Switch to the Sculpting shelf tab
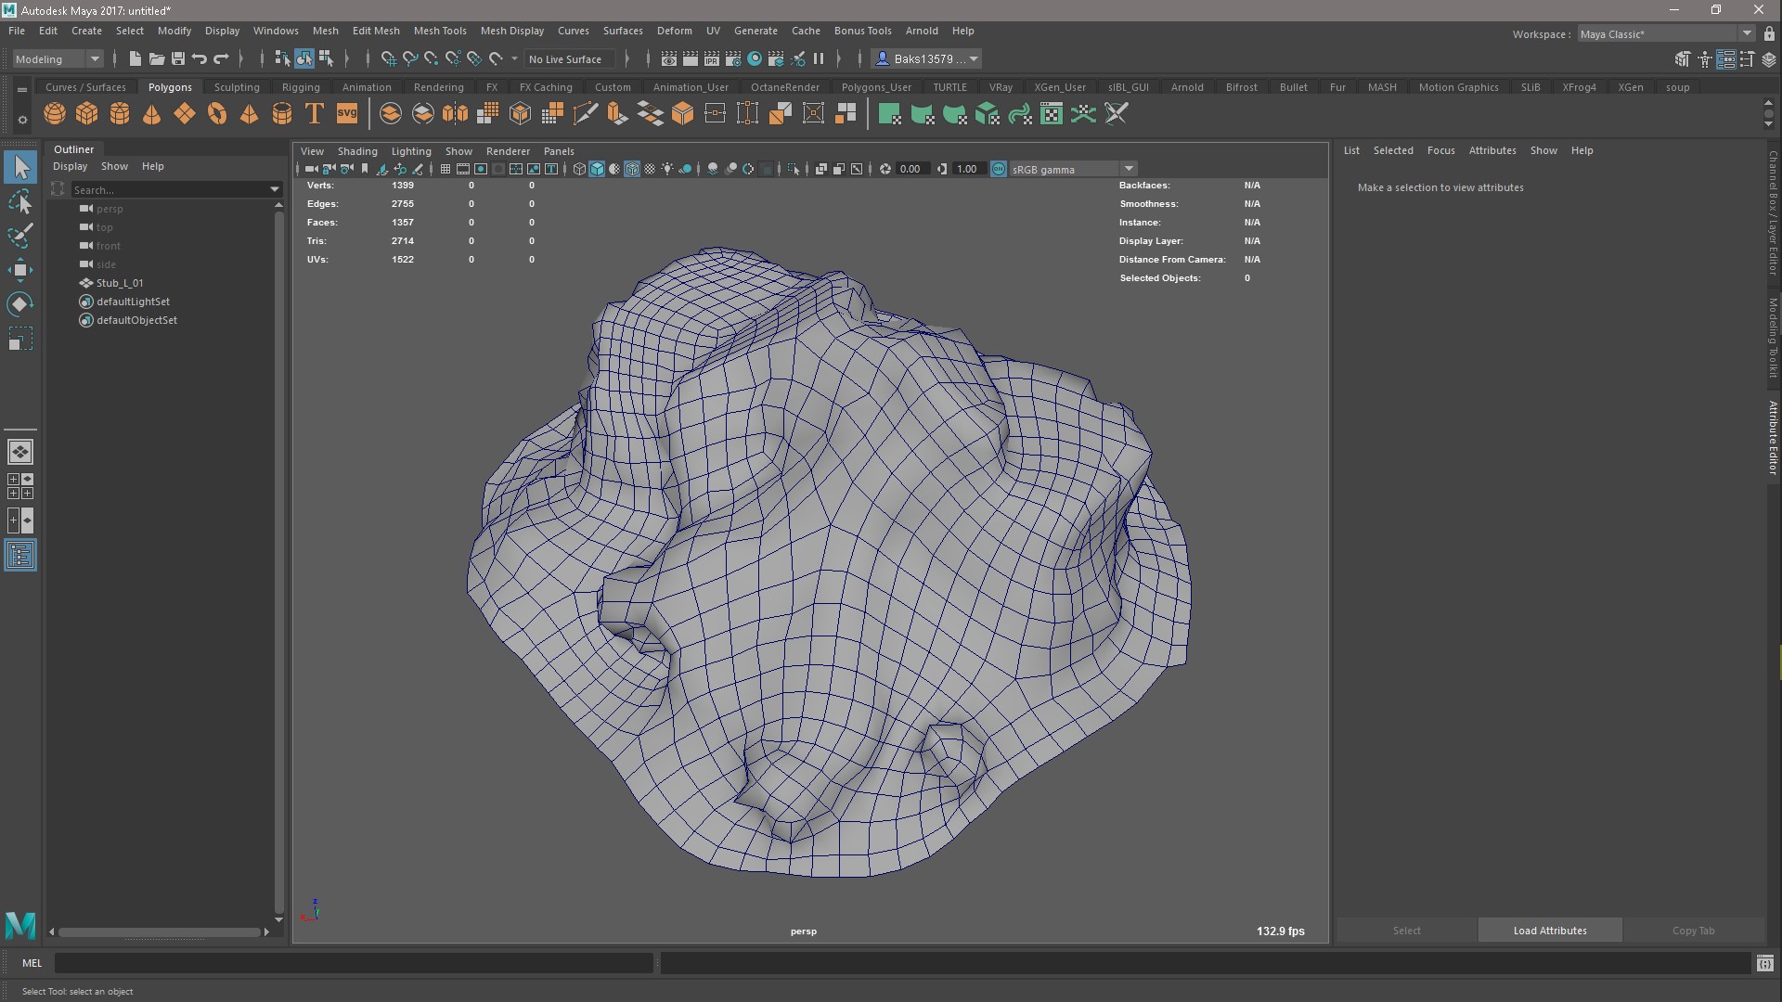Screen dimensions: 1782x1002 [x=237, y=87]
